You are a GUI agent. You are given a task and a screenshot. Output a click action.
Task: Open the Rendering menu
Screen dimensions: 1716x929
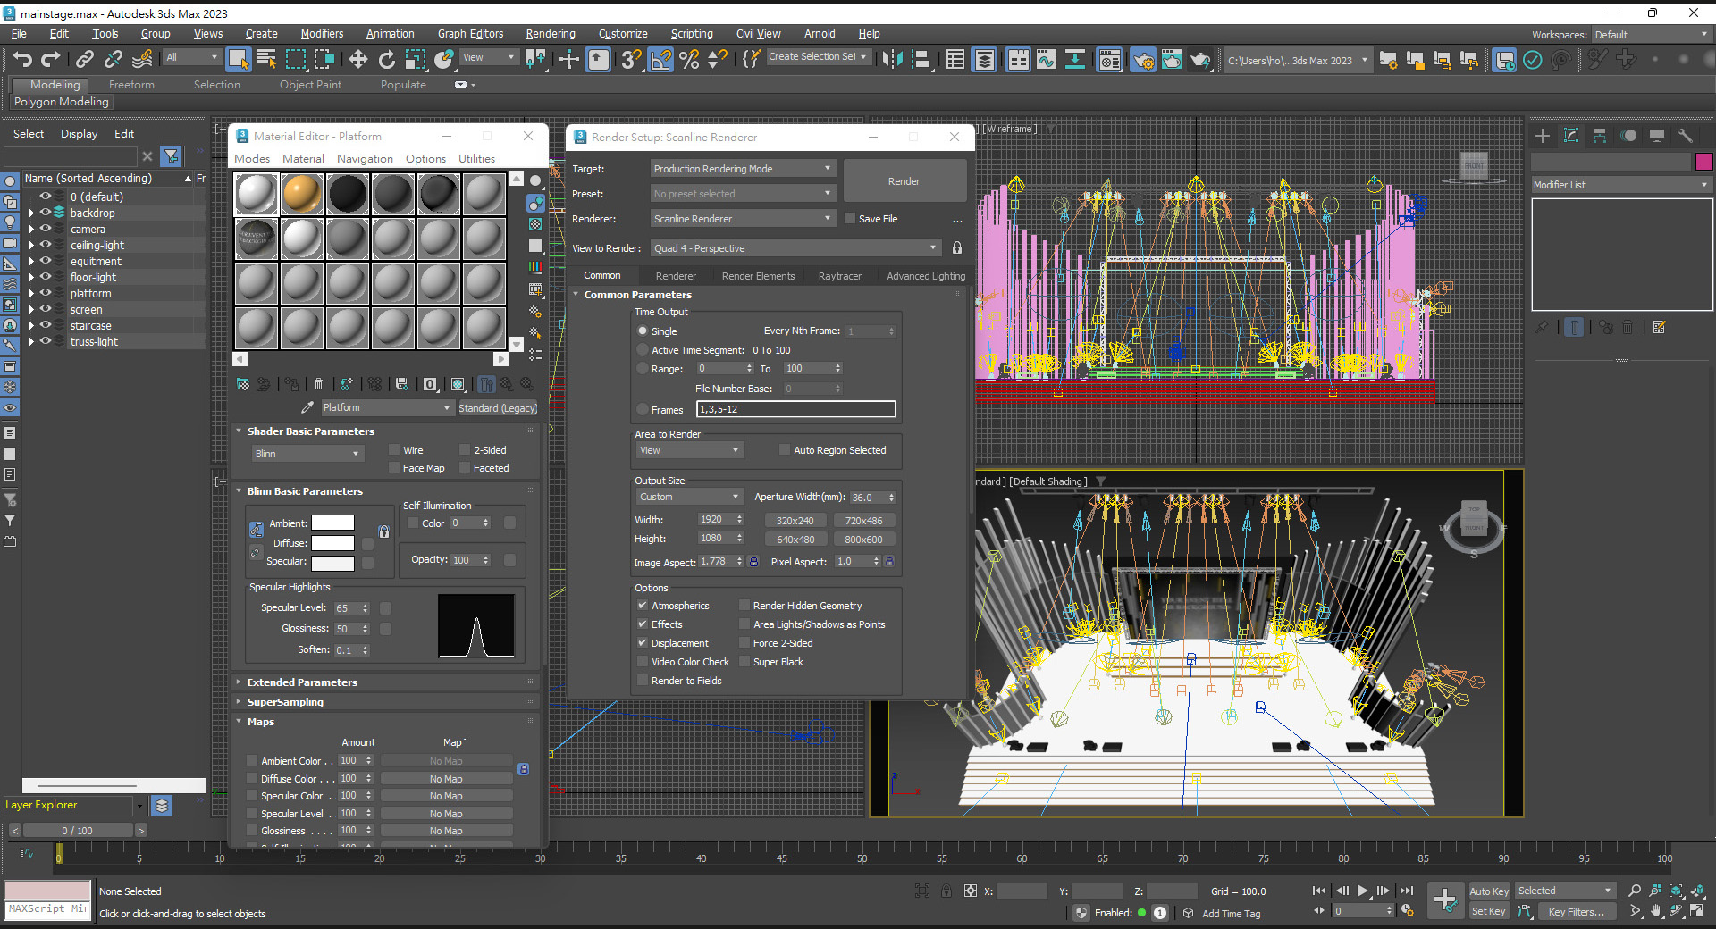tap(550, 34)
